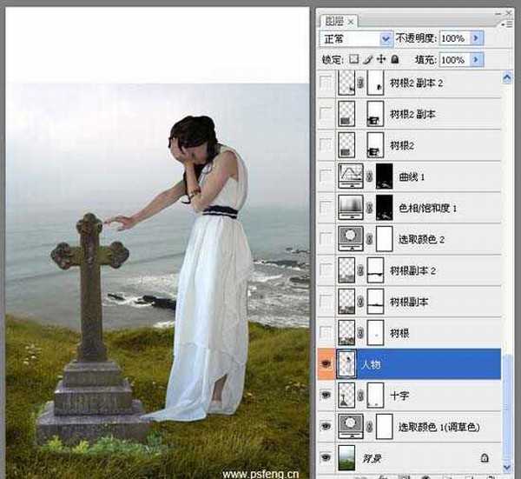Click the mask link icon on 树根 layer
Image resolution: width=521 pixels, height=479 pixels.
[x=362, y=332]
